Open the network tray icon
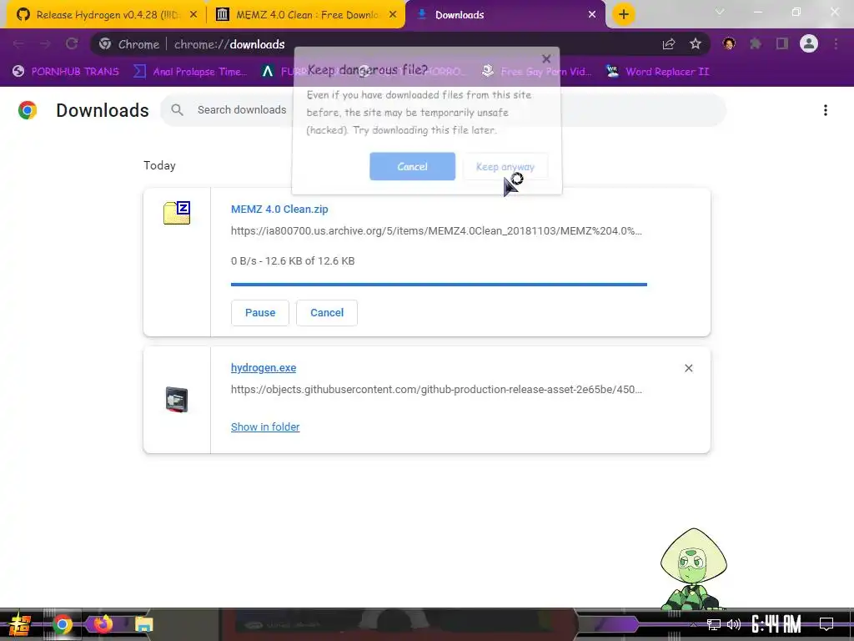Image resolution: width=854 pixels, height=641 pixels. pyautogui.click(x=713, y=624)
